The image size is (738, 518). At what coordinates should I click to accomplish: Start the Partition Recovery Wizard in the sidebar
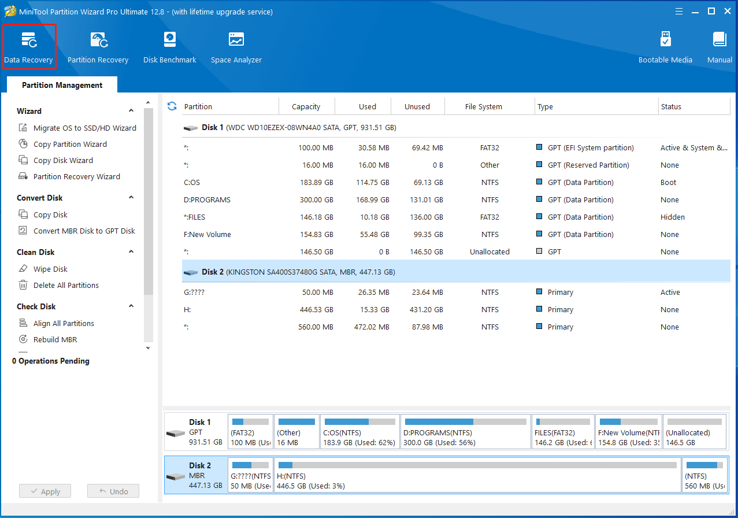pyautogui.click(x=69, y=176)
